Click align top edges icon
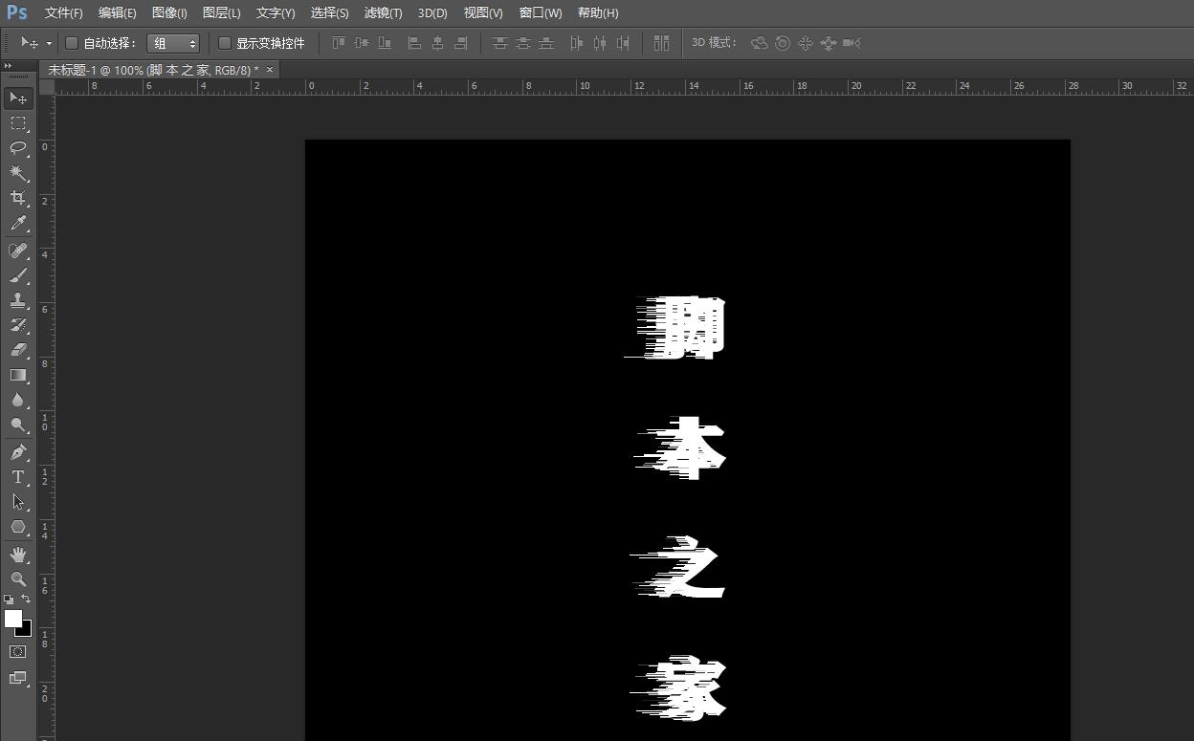 (339, 43)
